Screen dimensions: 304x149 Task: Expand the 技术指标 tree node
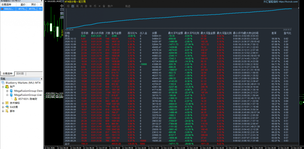click(3, 103)
